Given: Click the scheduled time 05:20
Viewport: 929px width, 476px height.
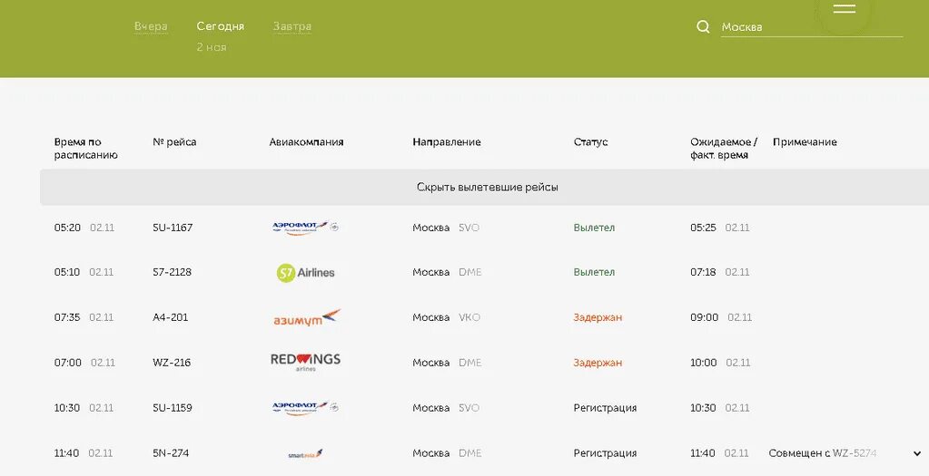Looking at the screenshot, I should [67, 228].
